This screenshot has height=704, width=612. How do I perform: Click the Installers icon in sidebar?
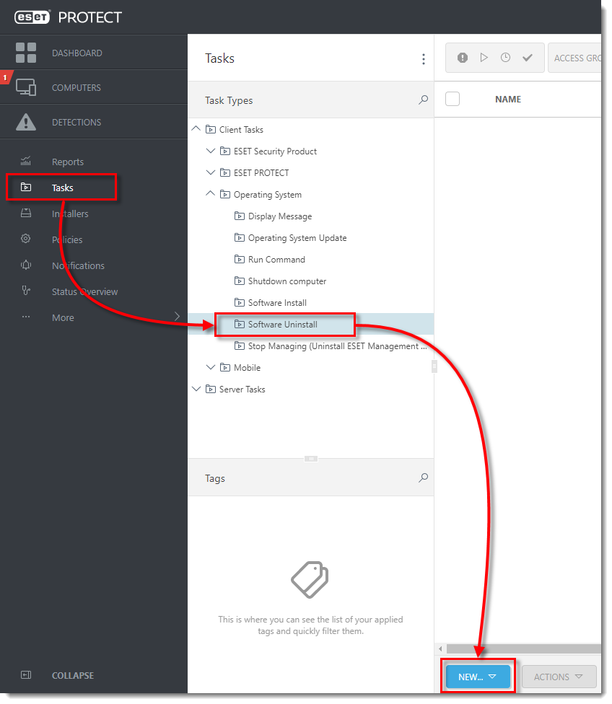(26, 213)
